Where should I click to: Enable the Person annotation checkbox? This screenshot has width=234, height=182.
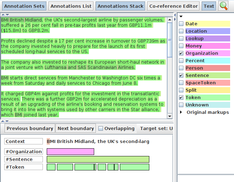[181, 68]
